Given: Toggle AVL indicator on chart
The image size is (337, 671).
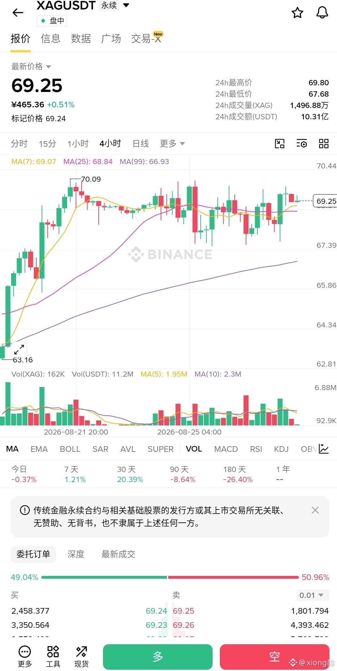Looking at the screenshot, I should pos(128,449).
